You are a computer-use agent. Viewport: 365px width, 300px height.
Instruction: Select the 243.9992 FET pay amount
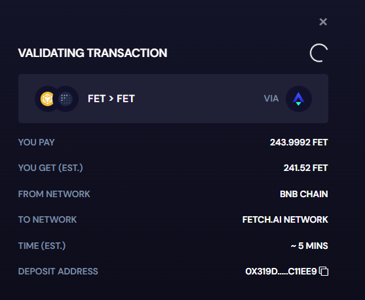[299, 142]
